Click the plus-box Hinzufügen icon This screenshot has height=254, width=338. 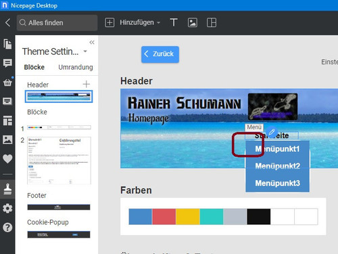pyautogui.click(x=110, y=22)
